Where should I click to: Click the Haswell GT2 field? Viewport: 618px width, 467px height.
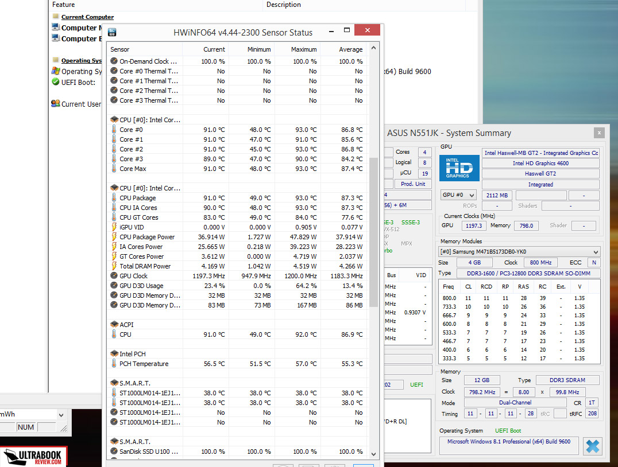tap(541, 174)
